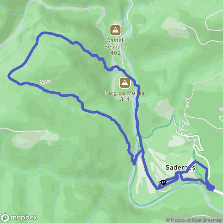
Task: Click the 314 elevation label
Action: click(125, 99)
